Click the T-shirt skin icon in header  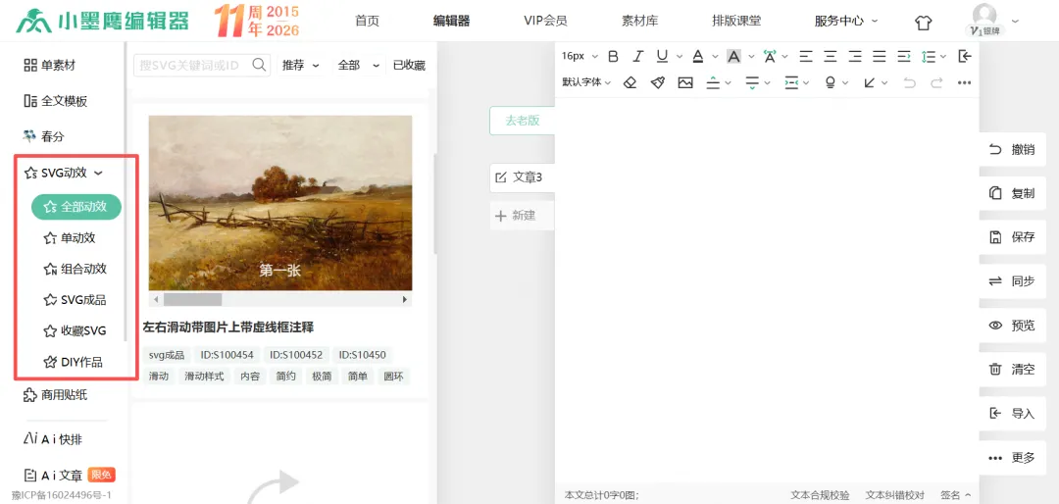924,23
